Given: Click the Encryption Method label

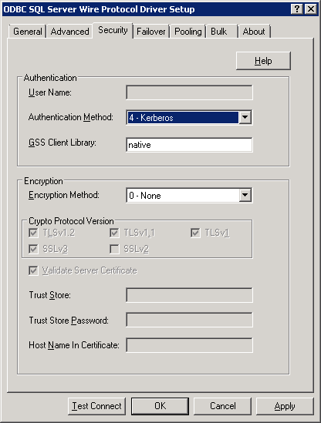Looking at the screenshot, I should tap(64, 195).
